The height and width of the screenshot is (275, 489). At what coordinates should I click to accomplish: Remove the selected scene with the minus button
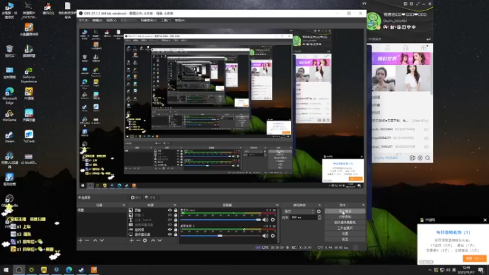(87, 240)
